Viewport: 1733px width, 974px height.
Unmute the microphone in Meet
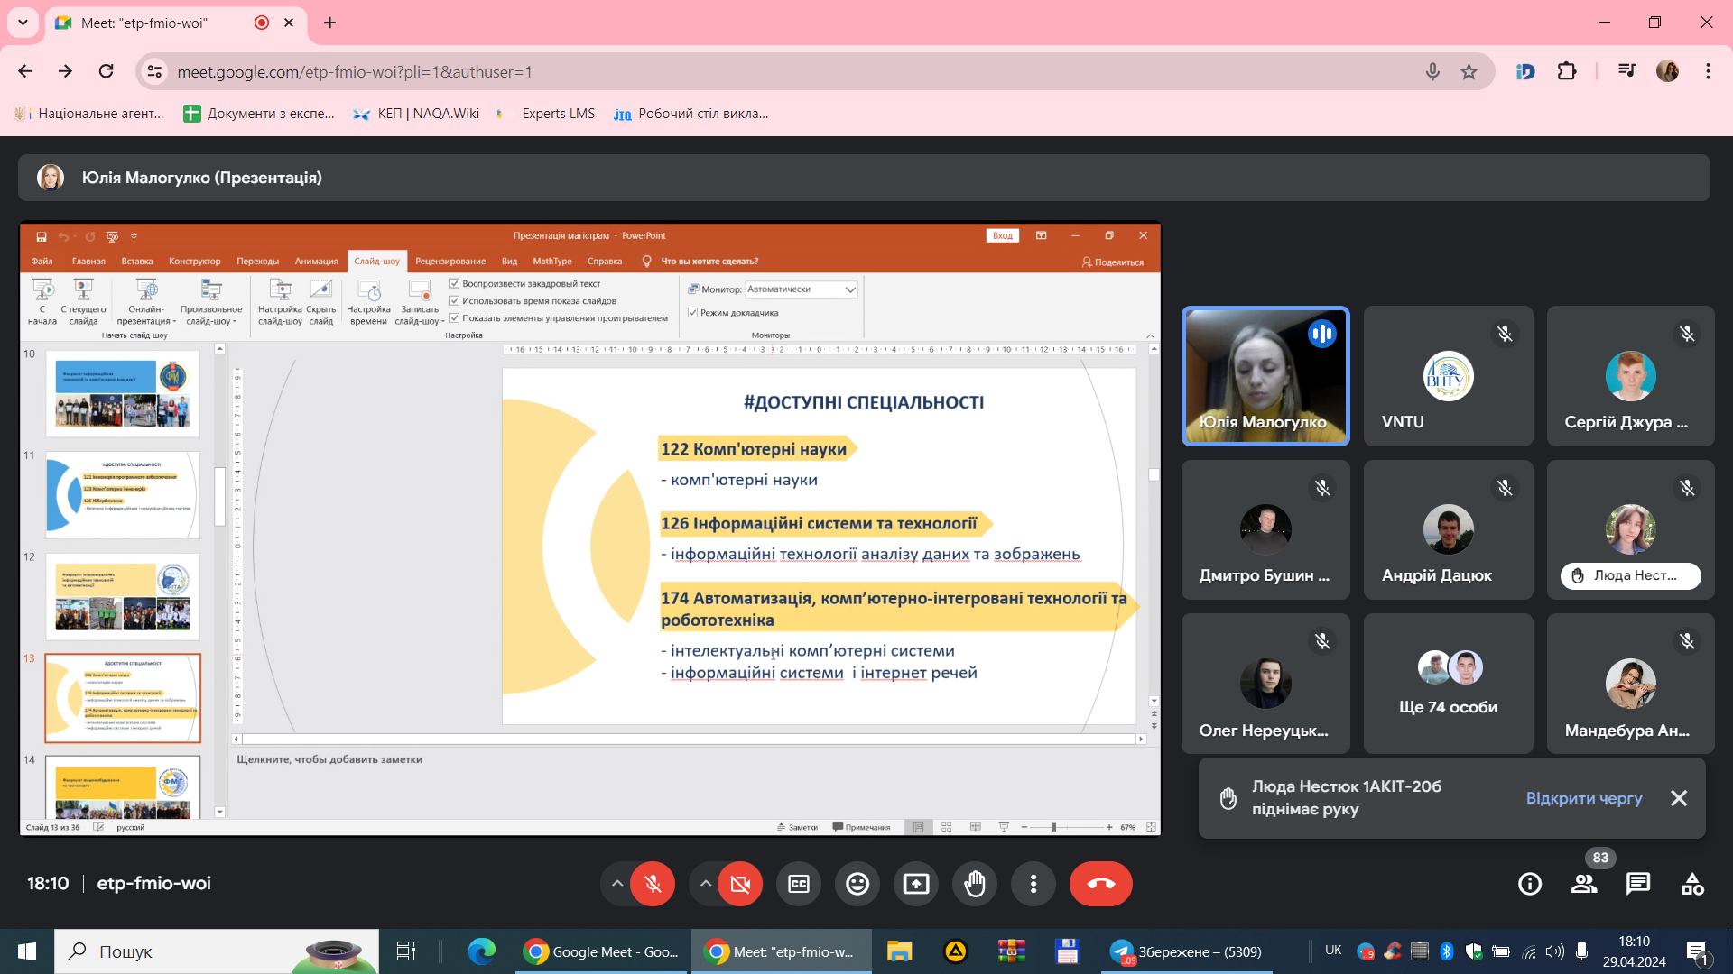tap(653, 884)
